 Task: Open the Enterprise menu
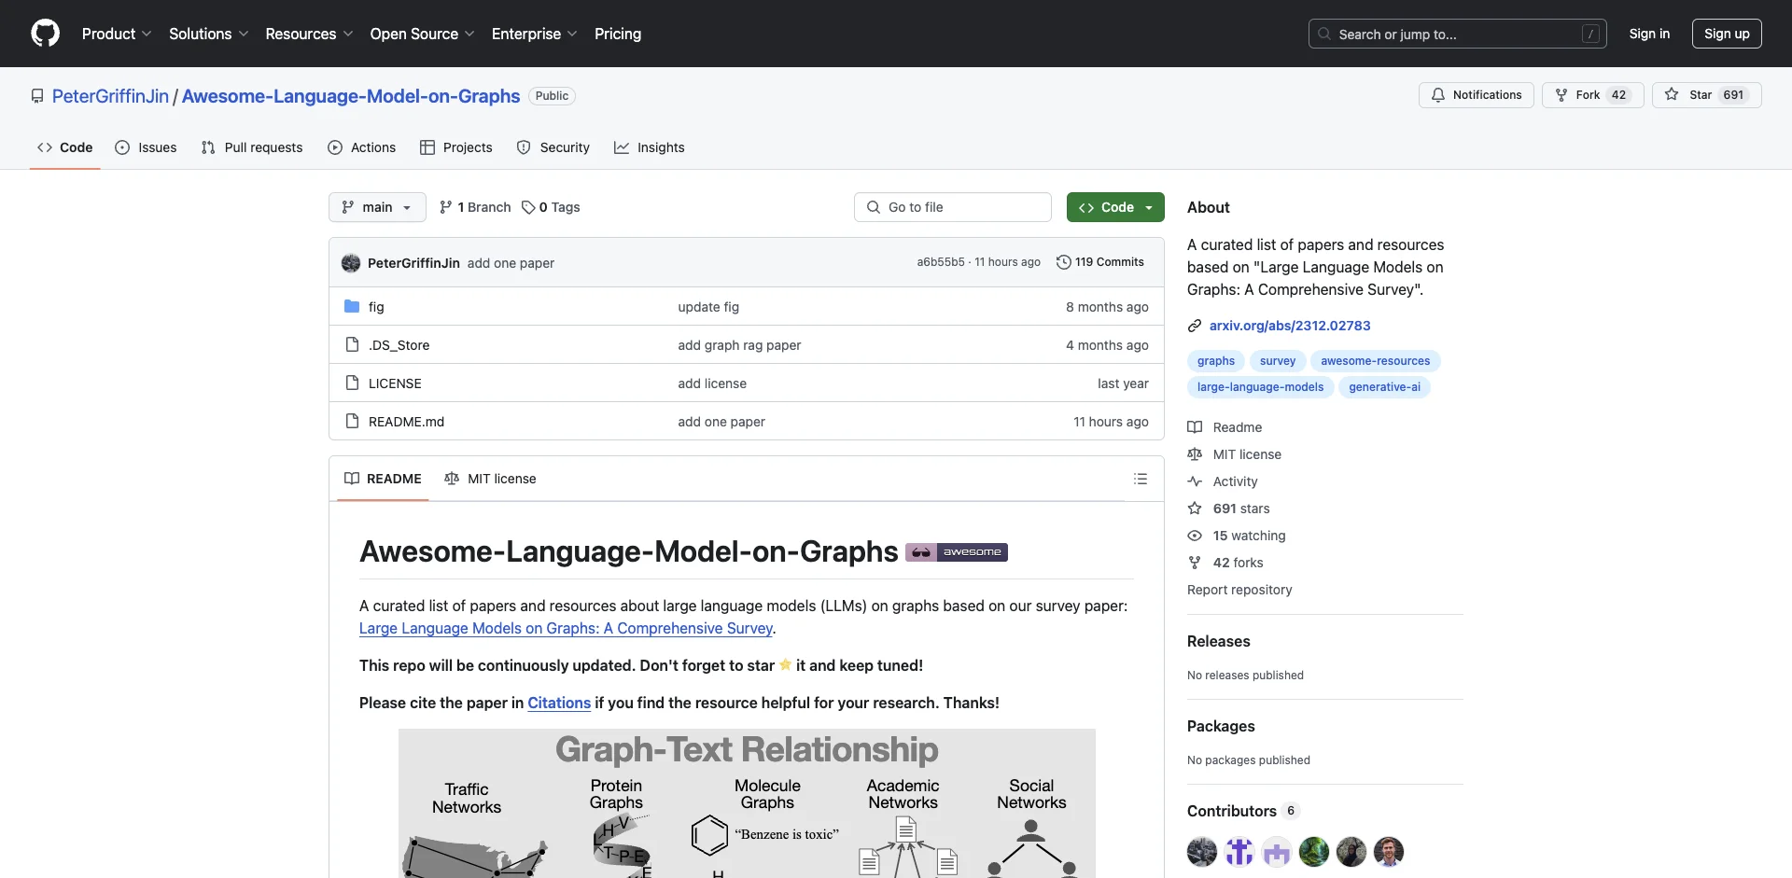pyautogui.click(x=535, y=34)
